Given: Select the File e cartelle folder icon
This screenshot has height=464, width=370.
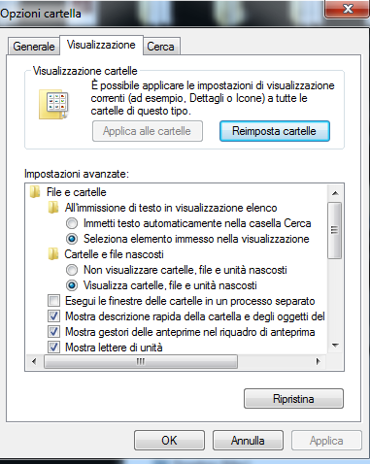Looking at the screenshot, I should 35,191.
